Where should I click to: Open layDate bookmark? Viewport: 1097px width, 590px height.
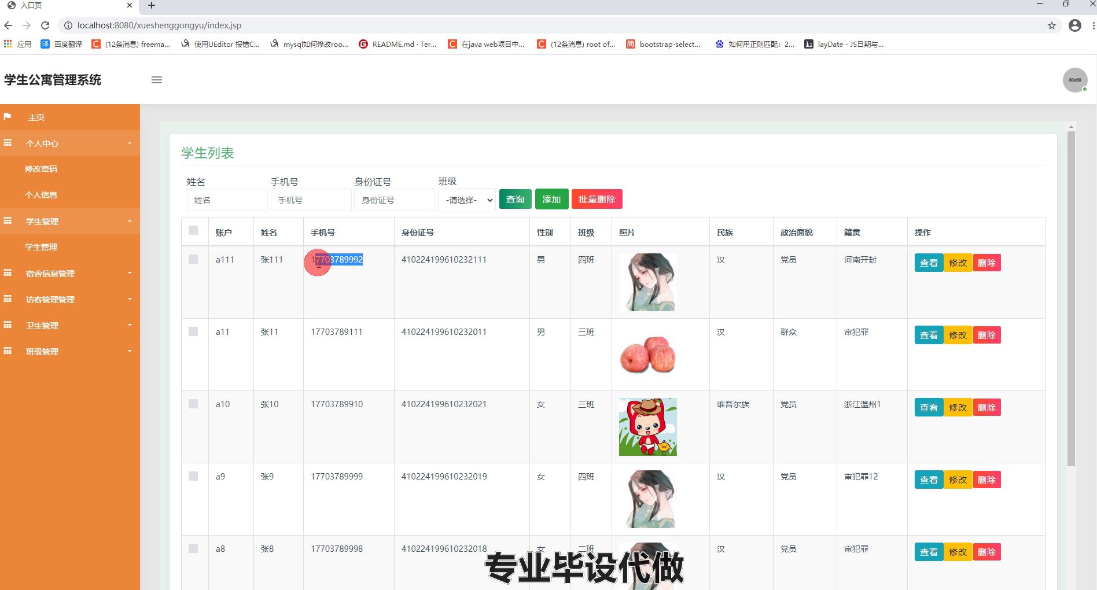[x=844, y=44]
